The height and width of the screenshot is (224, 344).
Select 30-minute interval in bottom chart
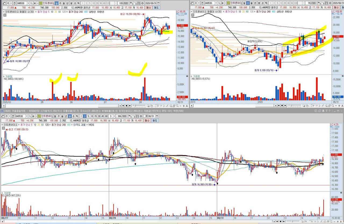pos(99,116)
